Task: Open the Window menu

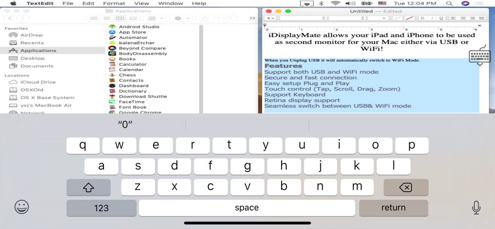Action: click(170, 3)
